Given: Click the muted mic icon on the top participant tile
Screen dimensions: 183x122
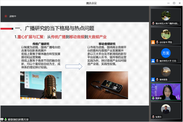Looking at the screenshot, I should click(153, 23).
